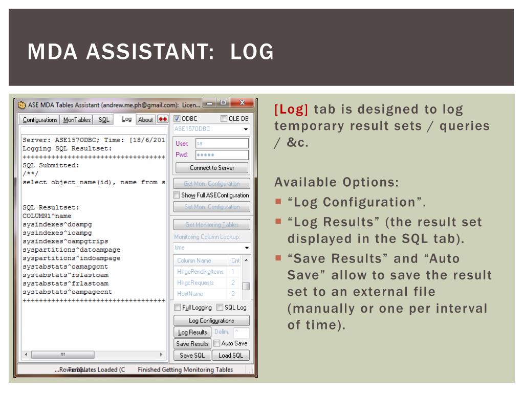The height and width of the screenshot is (393, 524).
Task: Click the sysindexes^ioampg log line
Action: click(57, 233)
